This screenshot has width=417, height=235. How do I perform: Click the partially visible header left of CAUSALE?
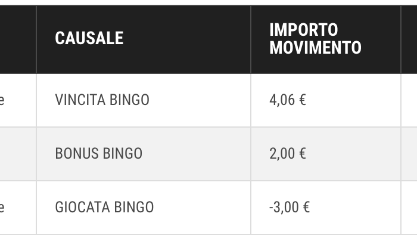click(18, 39)
